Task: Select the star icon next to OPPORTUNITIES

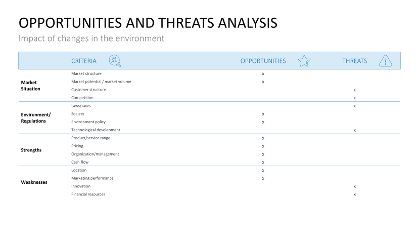Action: point(304,61)
